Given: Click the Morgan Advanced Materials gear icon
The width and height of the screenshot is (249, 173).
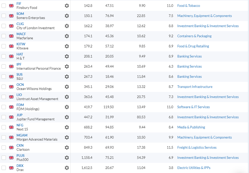Looking at the screenshot, I should coord(67,137).
